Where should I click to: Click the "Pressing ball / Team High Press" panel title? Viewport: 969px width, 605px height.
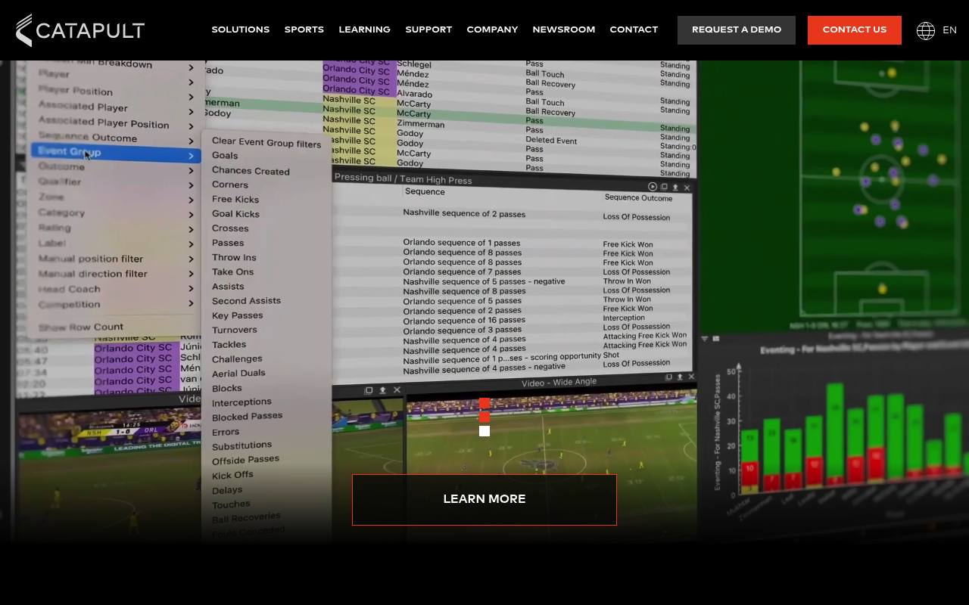point(403,179)
